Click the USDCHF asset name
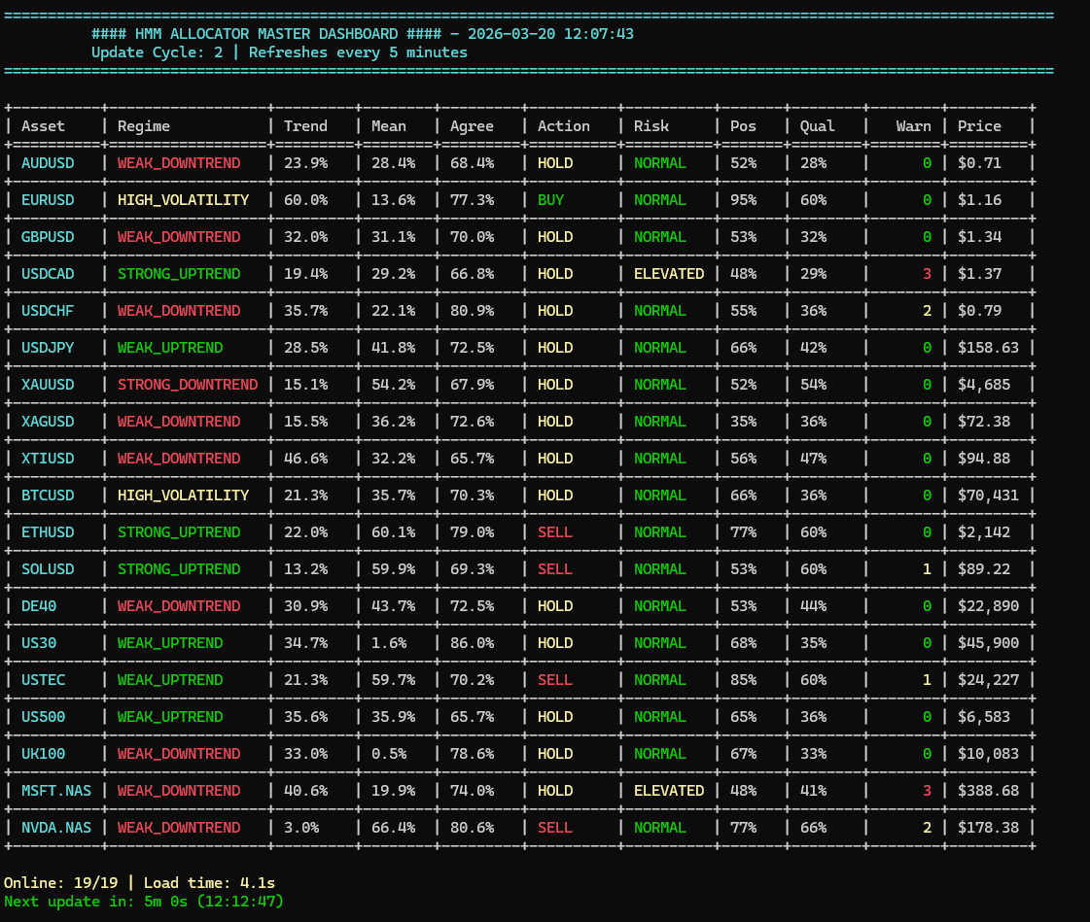Viewport: 1090px width, 922px height. click(x=48, y=311)
